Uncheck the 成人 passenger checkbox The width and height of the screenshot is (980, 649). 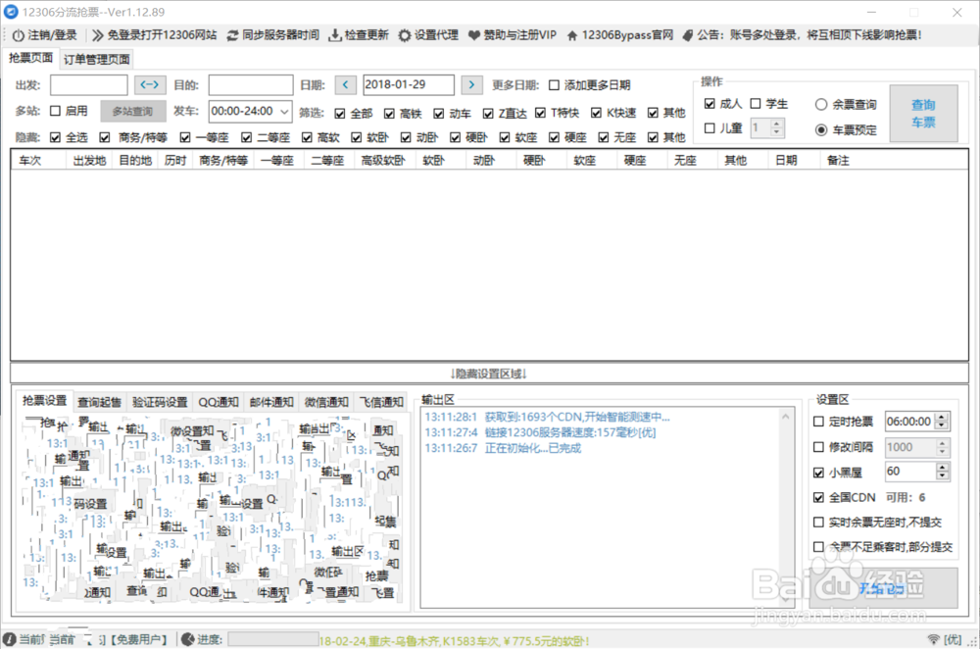[x=710, y=103]
